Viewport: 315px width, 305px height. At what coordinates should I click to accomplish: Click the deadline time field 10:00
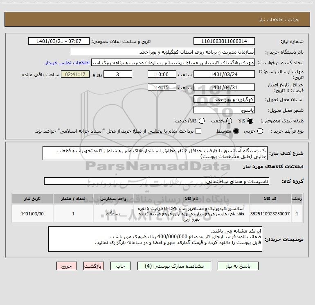pos(162,74)
